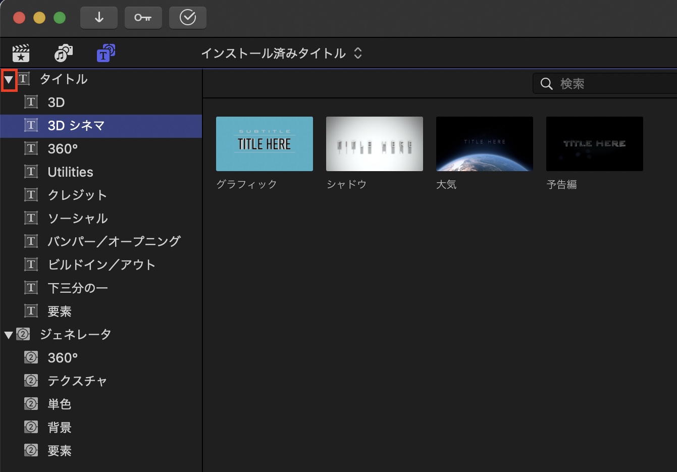This screenshot has height=472, width=677.
Task: Open the インストール済みタイトル popup menu
Action: tap(281, 54)
